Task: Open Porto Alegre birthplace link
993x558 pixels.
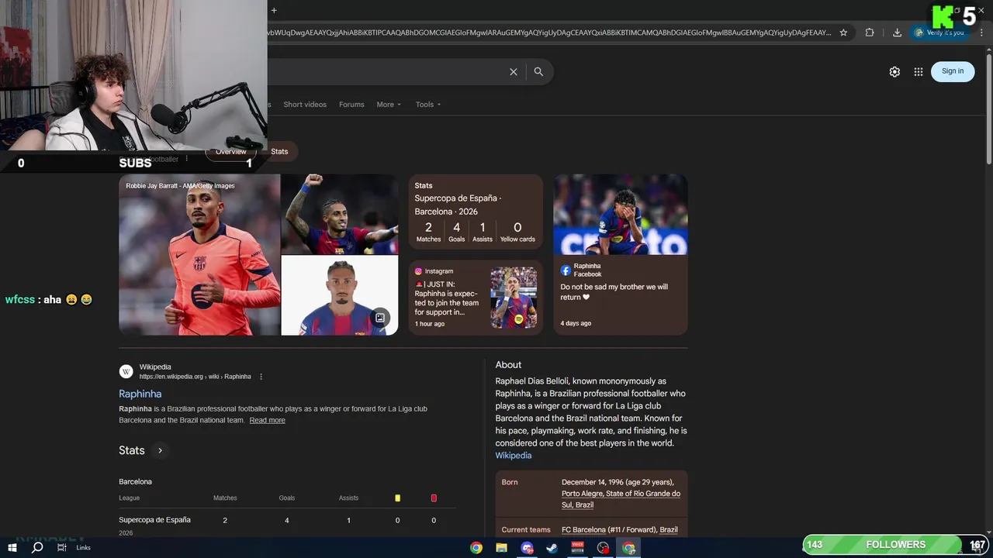Action: 621,499
